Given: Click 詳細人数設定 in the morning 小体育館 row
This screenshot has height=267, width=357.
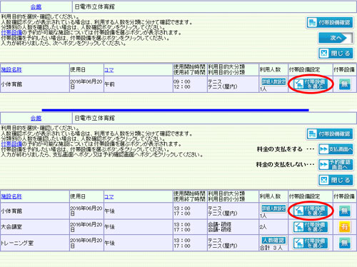Looking at the screenshot, I should 273,81.
